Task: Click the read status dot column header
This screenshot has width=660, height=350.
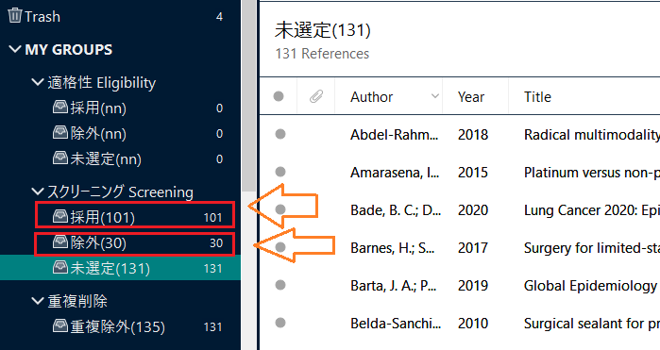Action: 279,96
